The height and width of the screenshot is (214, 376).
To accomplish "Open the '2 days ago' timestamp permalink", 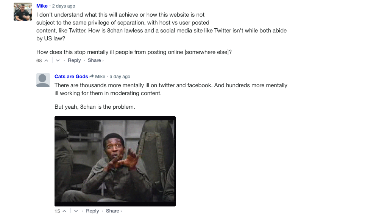I will coord(64,6).
